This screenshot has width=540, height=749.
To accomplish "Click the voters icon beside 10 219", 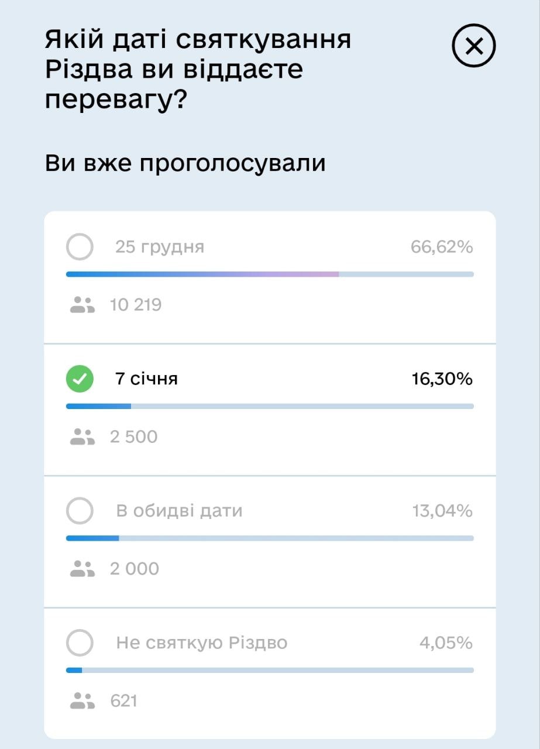I will (x=82, y=305).
